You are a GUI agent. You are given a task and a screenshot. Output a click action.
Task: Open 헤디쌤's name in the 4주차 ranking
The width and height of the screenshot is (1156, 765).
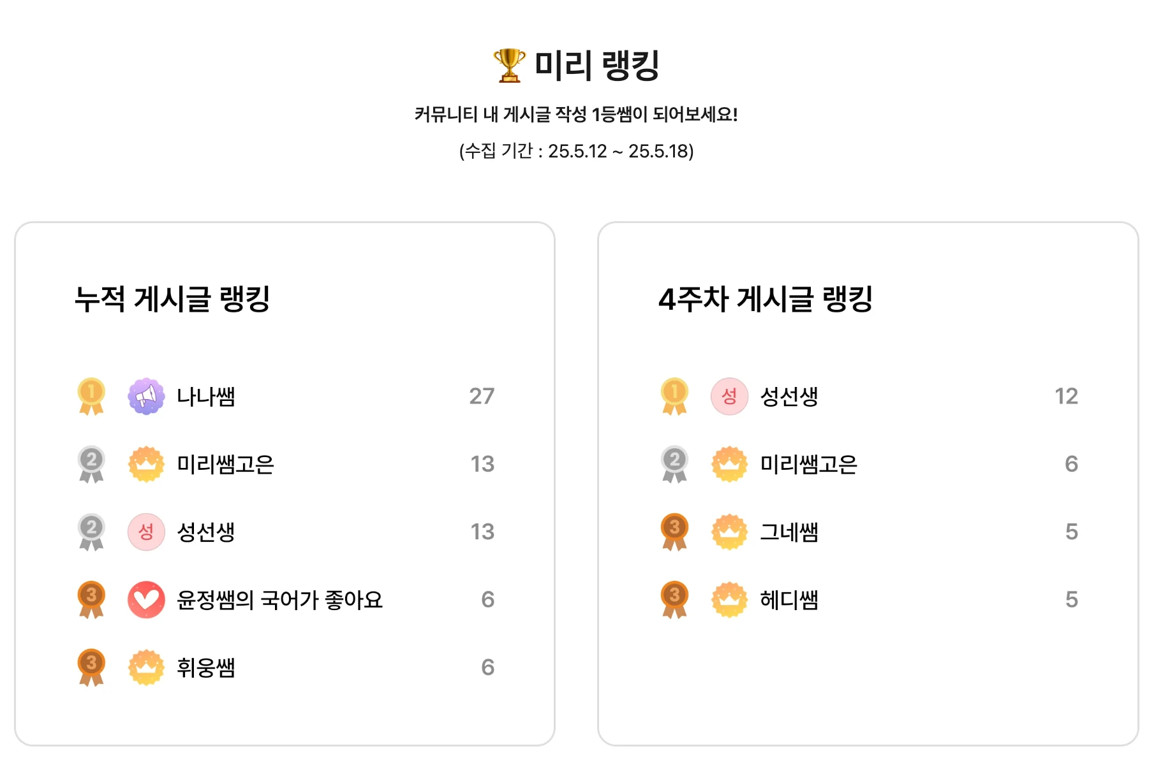point(789,600)
